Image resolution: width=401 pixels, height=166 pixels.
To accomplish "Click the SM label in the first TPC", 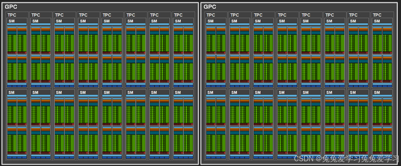I will [x=11, y=21].
